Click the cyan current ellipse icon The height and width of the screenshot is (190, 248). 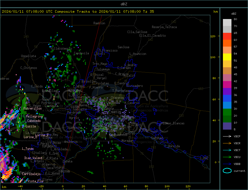point(227,171)
